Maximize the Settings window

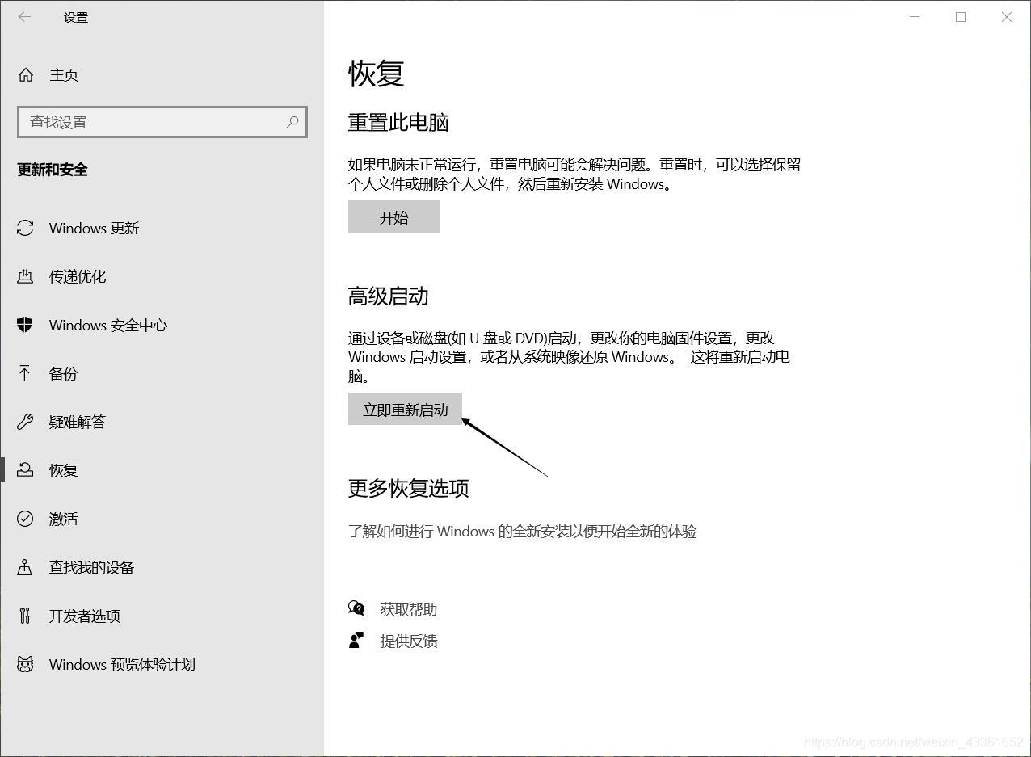tap(961, 16)
